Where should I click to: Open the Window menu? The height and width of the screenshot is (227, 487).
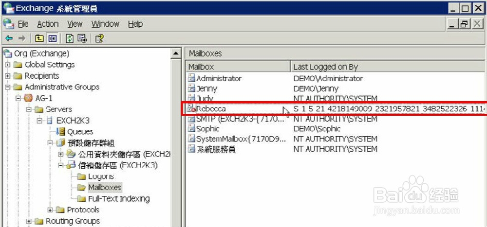(x=105, y=24)
